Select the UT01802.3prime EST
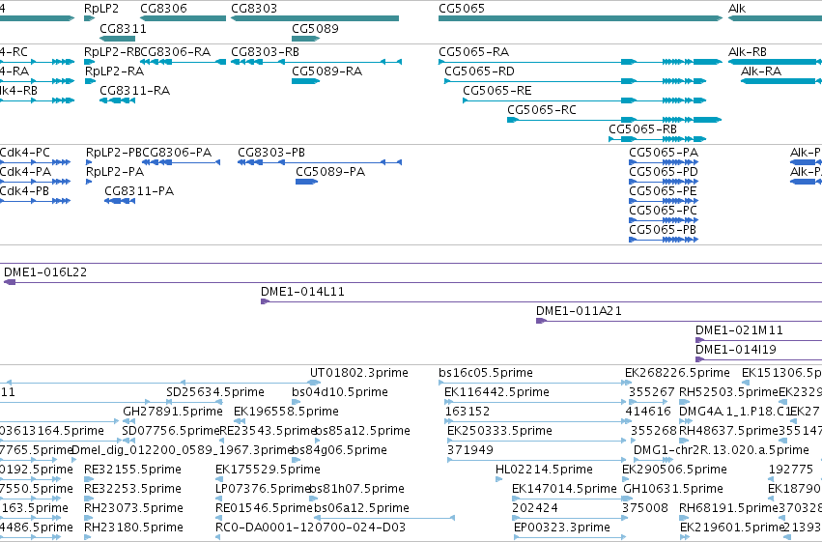The image size is (822, 542). click(x=315, y=384)
